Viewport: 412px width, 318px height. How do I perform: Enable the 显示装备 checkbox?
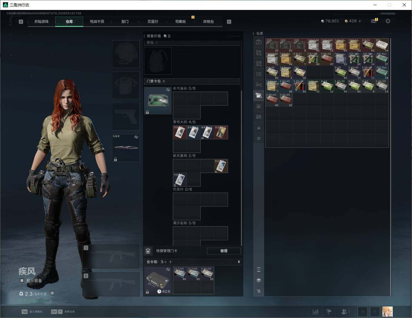(22, 280)
